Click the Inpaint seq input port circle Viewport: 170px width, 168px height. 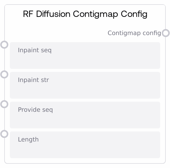tap(4, 45)
